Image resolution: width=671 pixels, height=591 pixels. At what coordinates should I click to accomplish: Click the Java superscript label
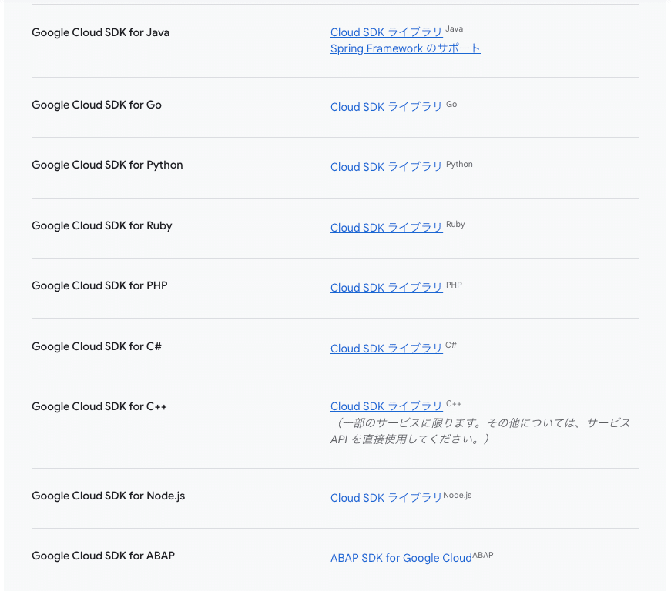455,29
